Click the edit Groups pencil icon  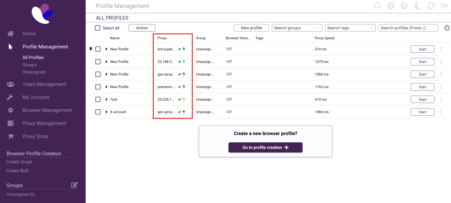[74, 185]
